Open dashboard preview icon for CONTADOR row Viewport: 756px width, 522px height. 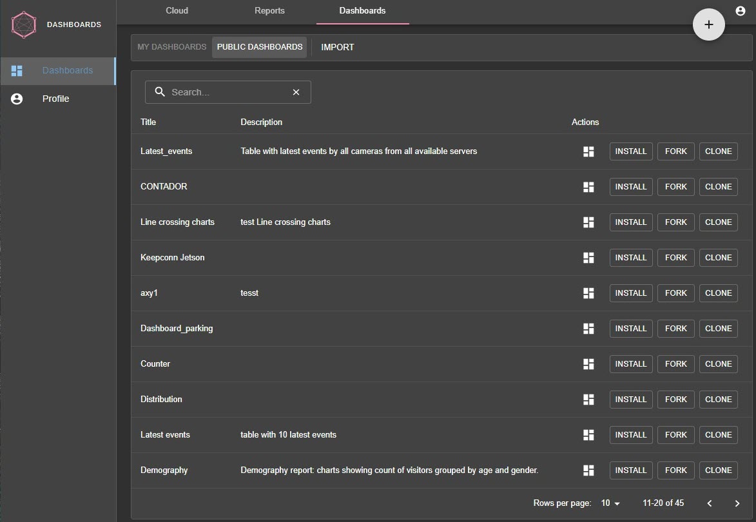click(588, 187)
